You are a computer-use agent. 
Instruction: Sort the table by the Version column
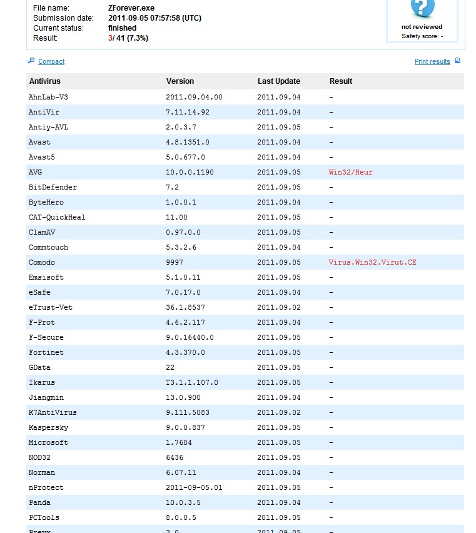point(180,81)
